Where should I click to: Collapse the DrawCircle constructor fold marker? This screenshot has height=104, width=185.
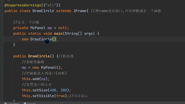[3, 56]
